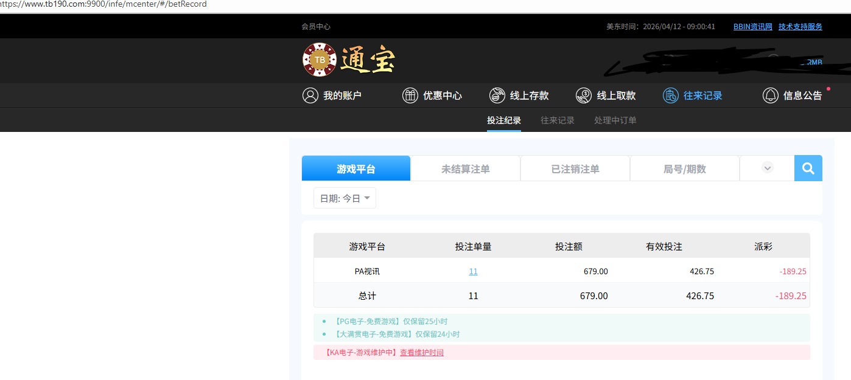Expand the chevron next to 局号/期数
The width and height of the screenshot is (851, 380).
click(767, 168)
